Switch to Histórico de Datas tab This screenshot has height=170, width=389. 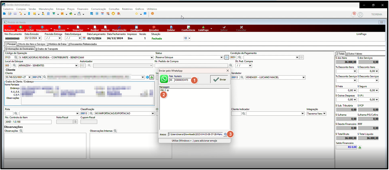(x=57, y=44)
